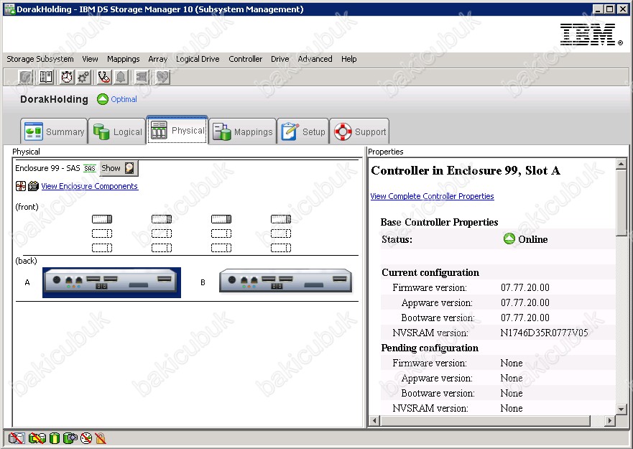
Task: Click the Properties horizontal scroll thumb
Action: 485,421
